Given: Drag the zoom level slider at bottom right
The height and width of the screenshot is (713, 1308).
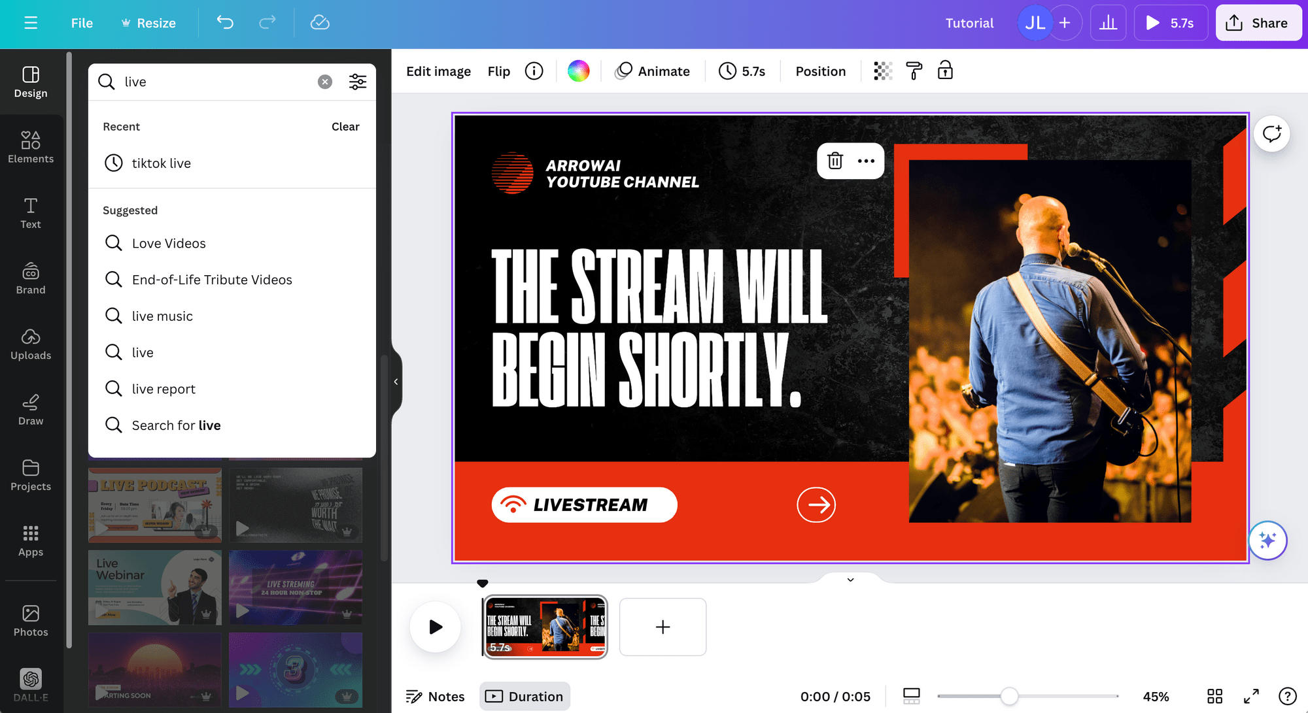Looking at the screenshot, I should tap(1008, 696).
